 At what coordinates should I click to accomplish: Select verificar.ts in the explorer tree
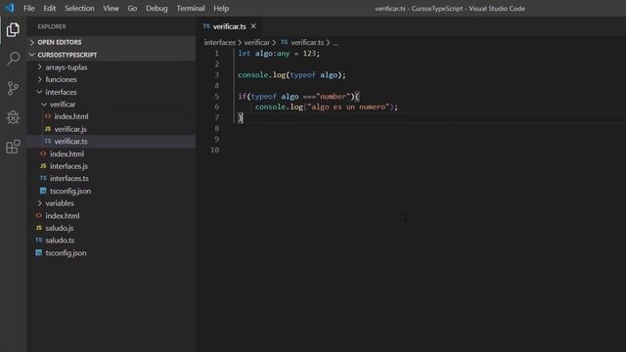112,141
